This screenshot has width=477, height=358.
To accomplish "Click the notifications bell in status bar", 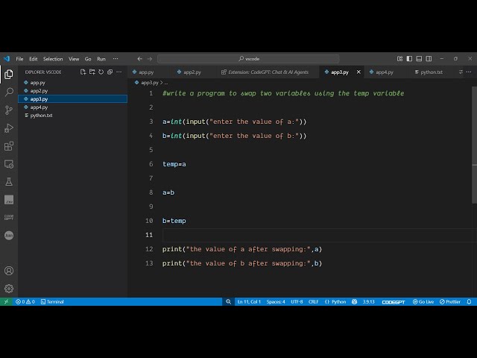I will click(x=469, y=301).
